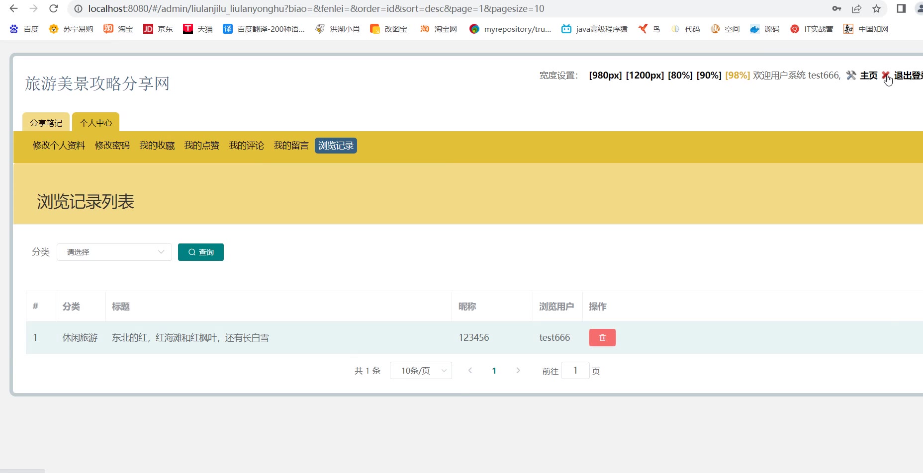Open the 中国知网 bookmark
The height and width of the screenshot is (473, 923).
coord(866,29)
